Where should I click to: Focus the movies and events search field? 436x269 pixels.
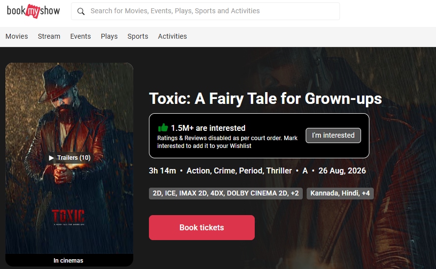click(205, 11)
